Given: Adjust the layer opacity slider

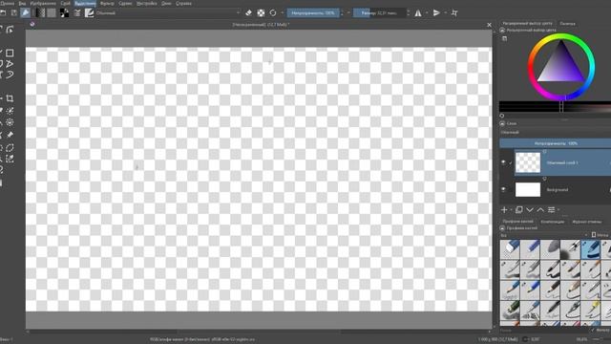Looking at the screenshot, I should (555, 143).
